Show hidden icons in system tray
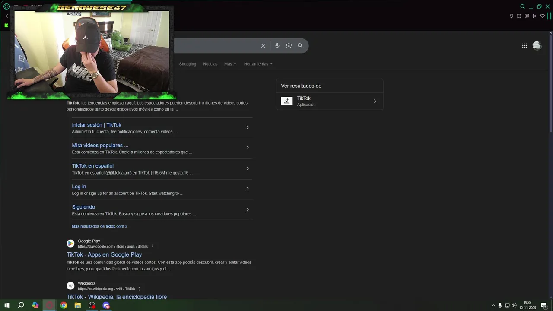 point(493,305)
